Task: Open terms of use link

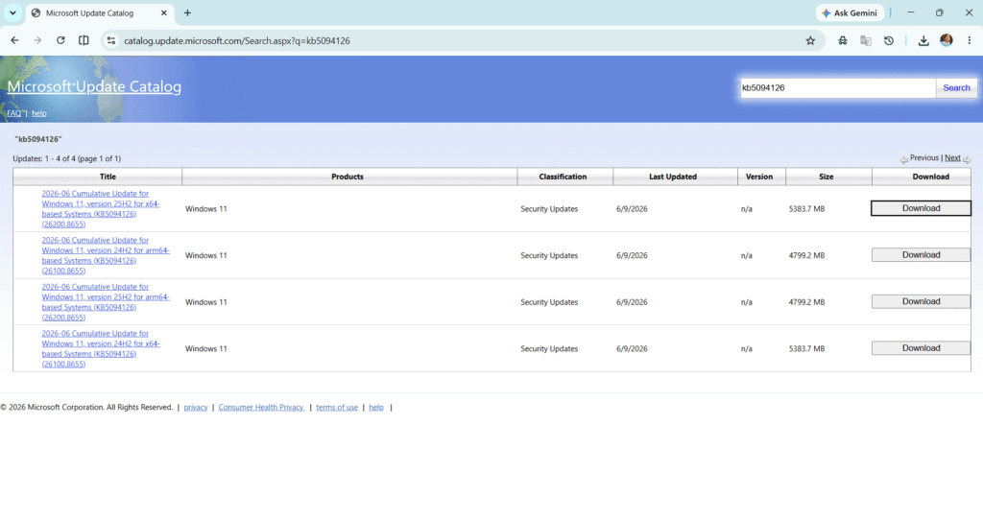Action: coord(337,407)
